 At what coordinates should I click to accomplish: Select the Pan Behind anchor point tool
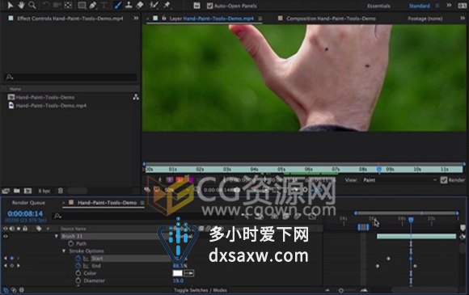tap(68, 5)
